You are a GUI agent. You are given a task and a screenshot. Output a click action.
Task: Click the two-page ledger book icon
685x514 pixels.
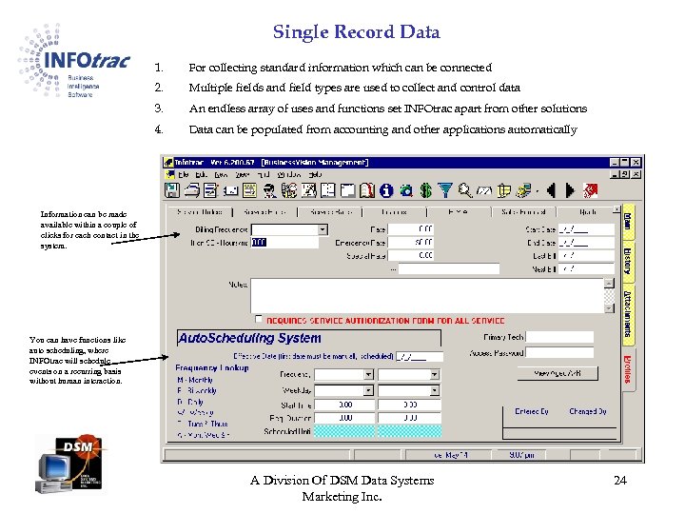[x=328, y=190]
